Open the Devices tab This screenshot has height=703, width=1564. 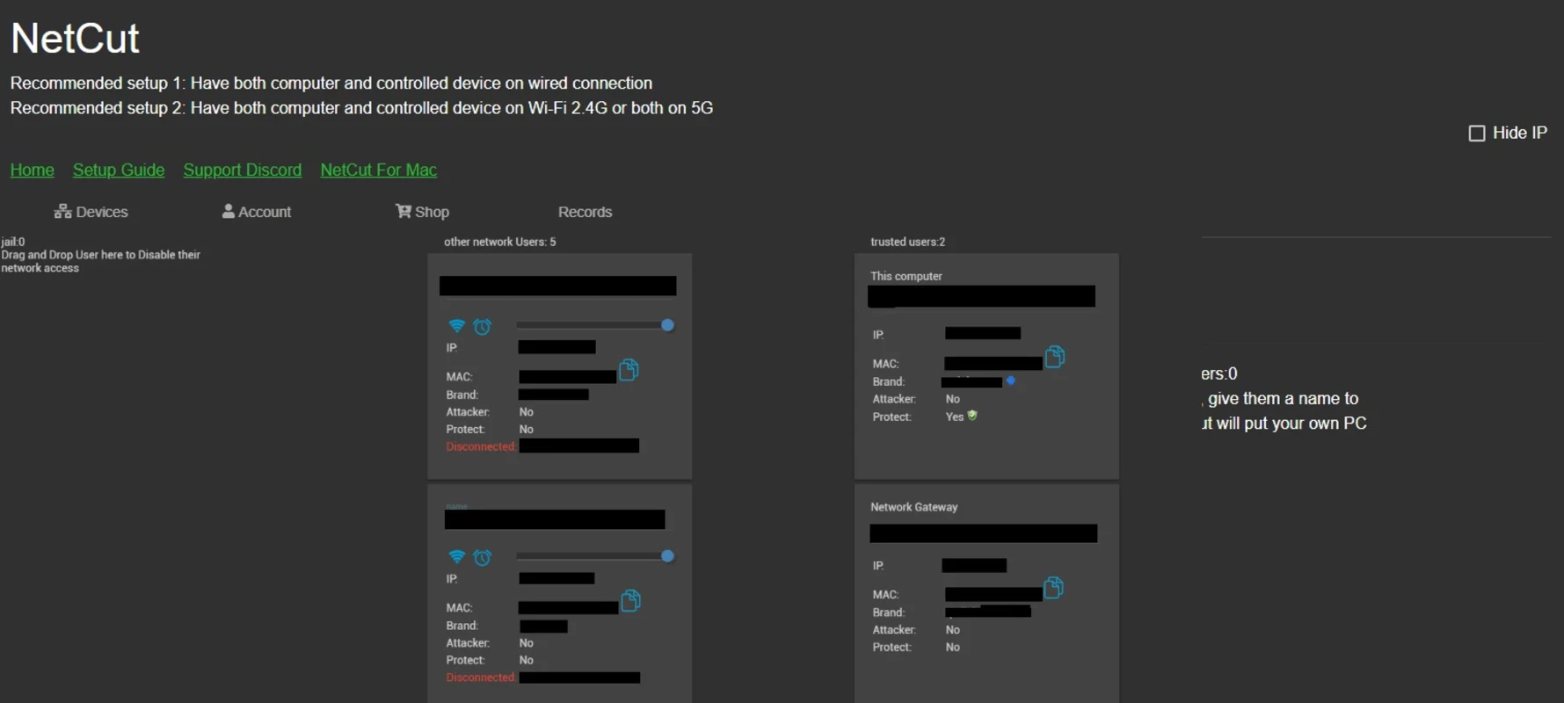coord(91,212)
